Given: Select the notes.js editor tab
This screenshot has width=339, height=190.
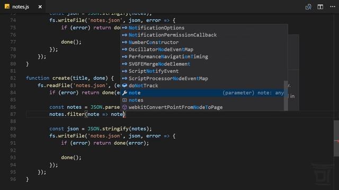Looking at the screenshot, I should click(x=23, y=7).
